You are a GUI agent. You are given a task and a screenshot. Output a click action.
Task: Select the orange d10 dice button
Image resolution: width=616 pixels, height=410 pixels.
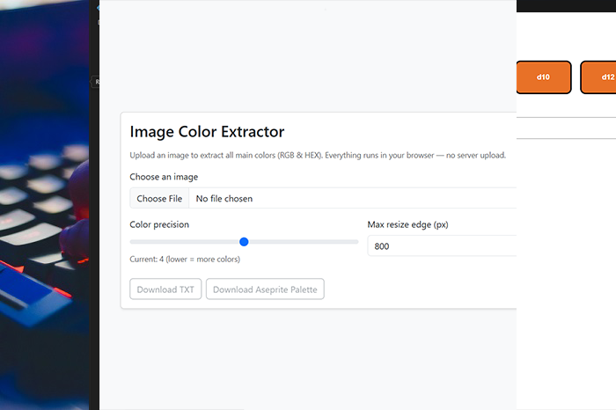click(543, 77)
